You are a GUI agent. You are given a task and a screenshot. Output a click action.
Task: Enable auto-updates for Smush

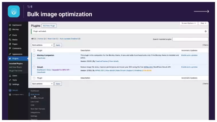point(189,67)
